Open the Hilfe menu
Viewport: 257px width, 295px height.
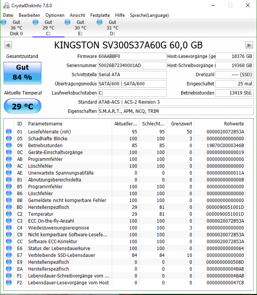click(120, 15)
